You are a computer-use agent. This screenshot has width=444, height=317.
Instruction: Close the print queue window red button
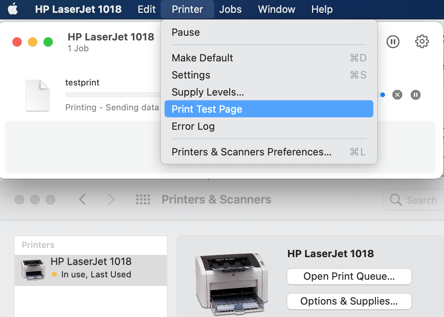[17, 42]
